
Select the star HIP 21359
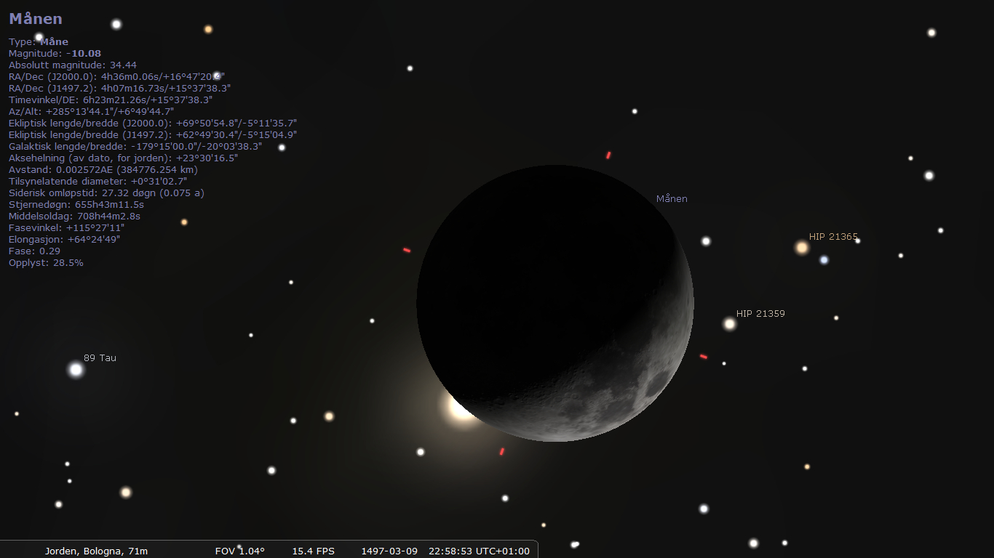[x=730, y=323]
